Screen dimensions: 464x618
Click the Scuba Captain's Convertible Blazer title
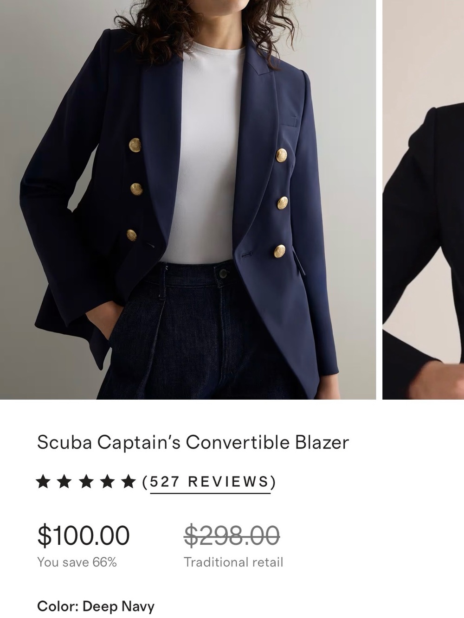click(193, 442)
